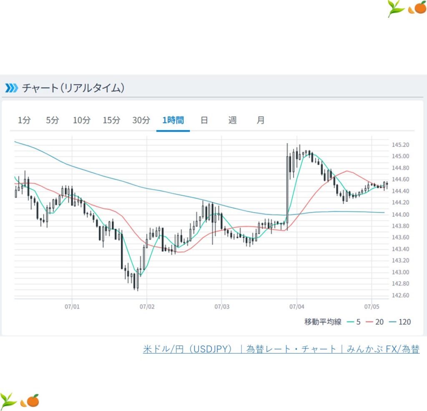Viewport: 427px width, 411px height.
Task: Click the 143.00 price axis label
Action: point(400,272)
